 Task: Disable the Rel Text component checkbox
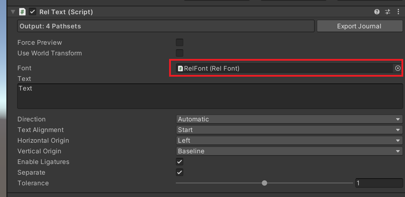[33, 12]
